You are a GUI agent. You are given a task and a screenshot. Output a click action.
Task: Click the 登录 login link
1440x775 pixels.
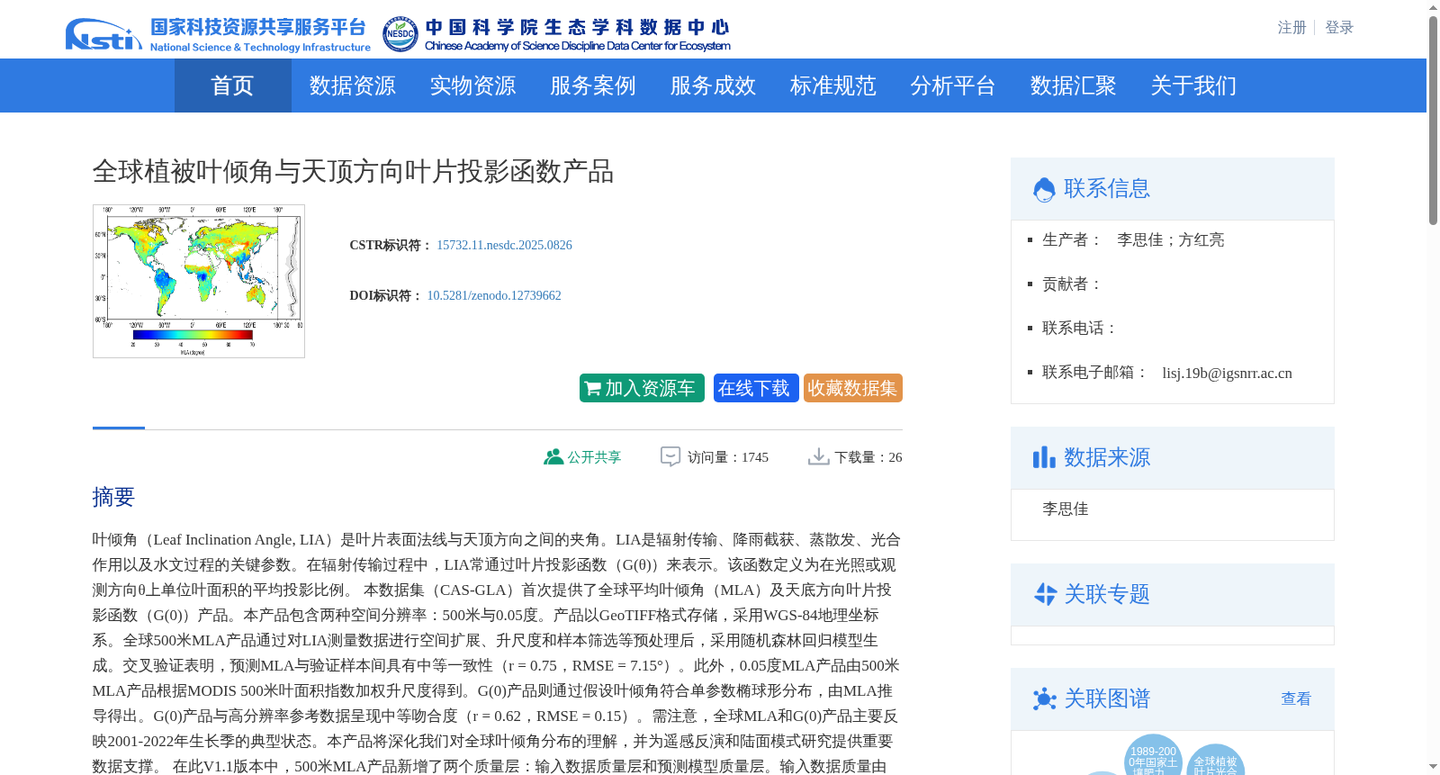(x=1339, y=28)
